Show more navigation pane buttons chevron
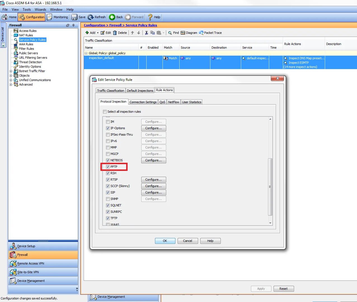357x302 pixels. 77,289
